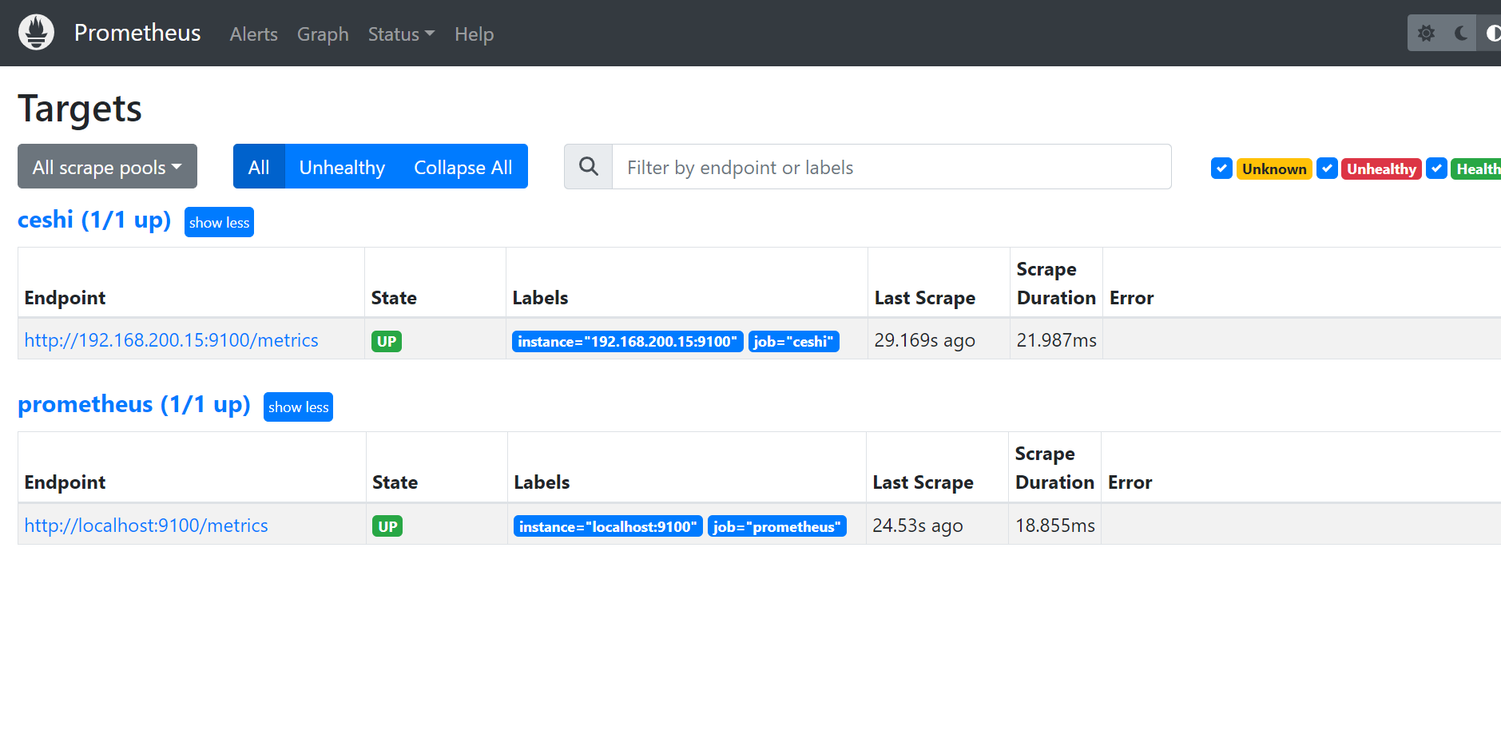Click the 18.855ms scrape duration
The height and width of the screenshot is (730, 1501).
tap(1054, 526)
